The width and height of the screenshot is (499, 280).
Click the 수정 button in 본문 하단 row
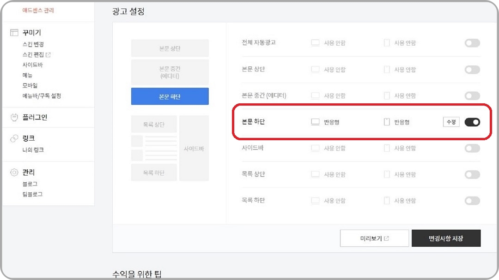[450, 122]
